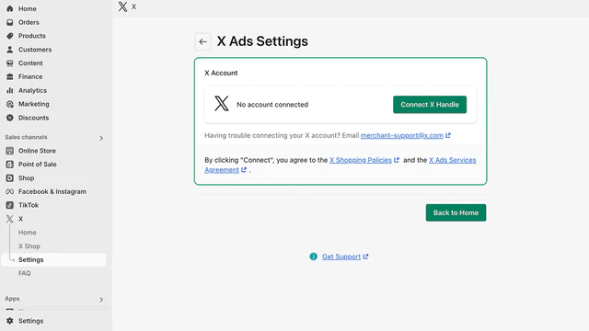Click the Home house icon in sidebar
The image size is (589, 331).
(10, 8)
